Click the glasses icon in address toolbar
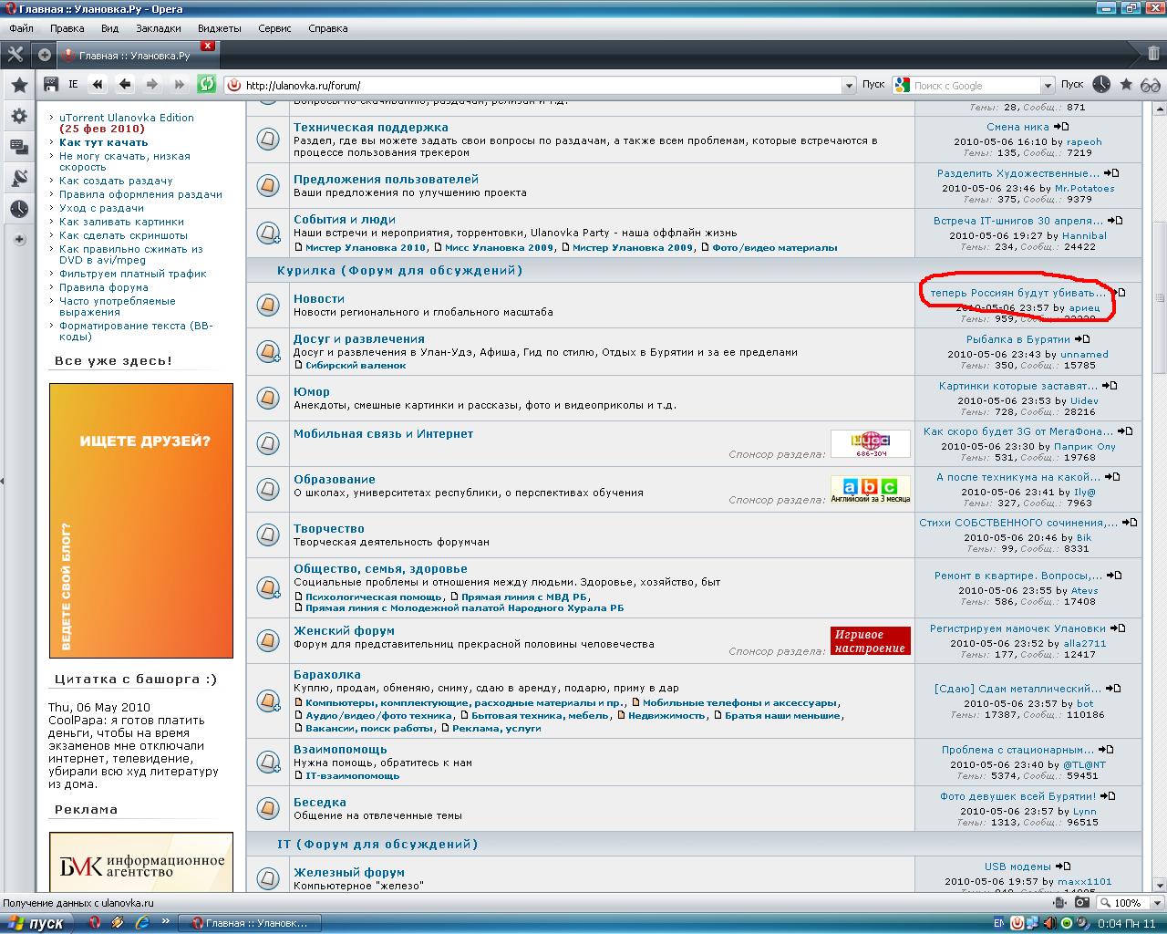This screenshot has height=934, width=1167. pyautogui.click(x=1150, y=85)
